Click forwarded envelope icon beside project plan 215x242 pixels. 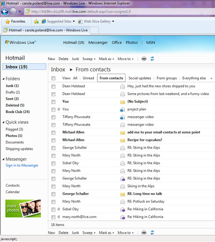click(x=122, y=110)
